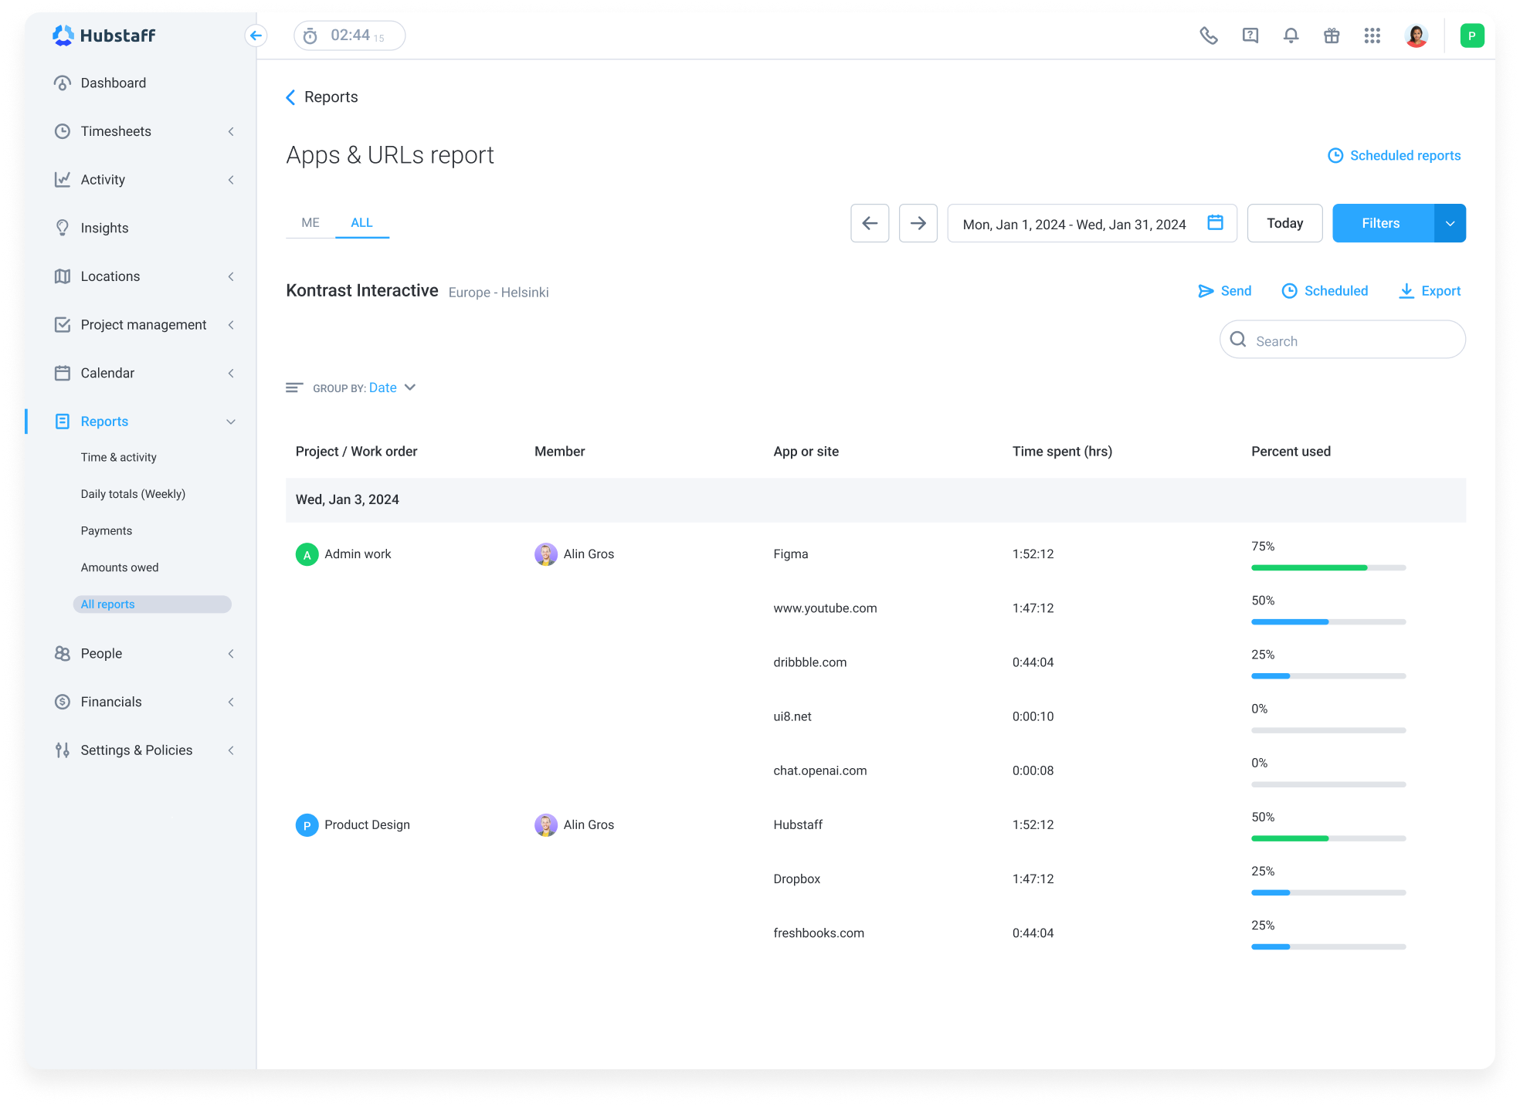Select the ALL tab
Image resolution: width=1520 pixels, height=1107 pixels.
361,222
